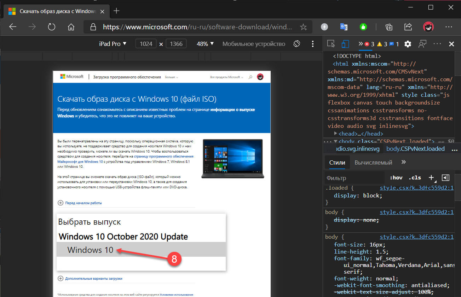
Task: Open style.csx link for font-size body rule
Action: [416, 237]
